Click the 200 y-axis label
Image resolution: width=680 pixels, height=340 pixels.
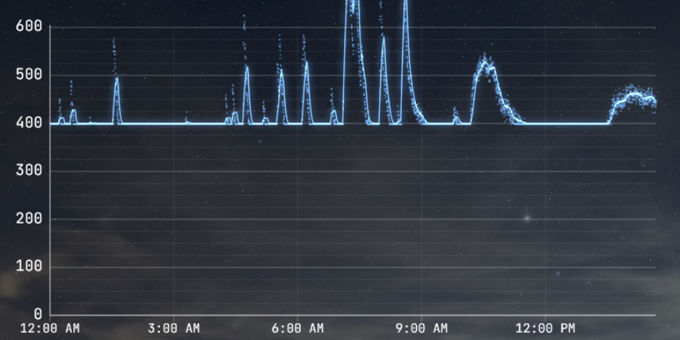tap(28, 219)
